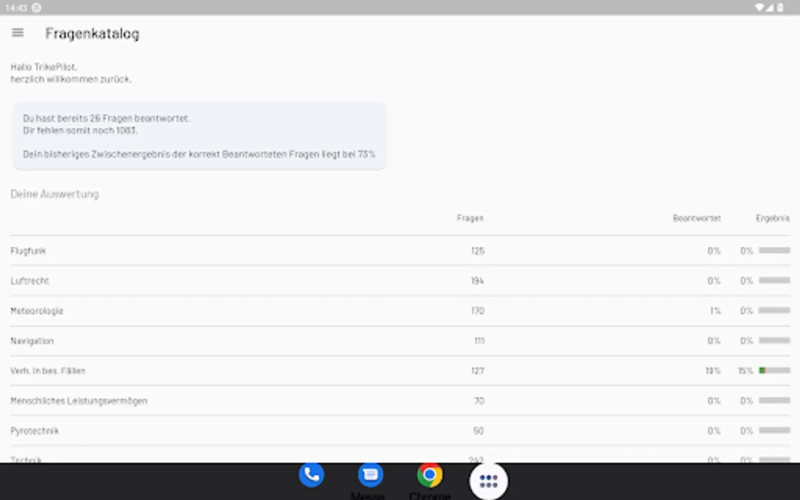800x500 pixels.
Task: Open the hamburger navigation menu
Action: tap(18, 33)
